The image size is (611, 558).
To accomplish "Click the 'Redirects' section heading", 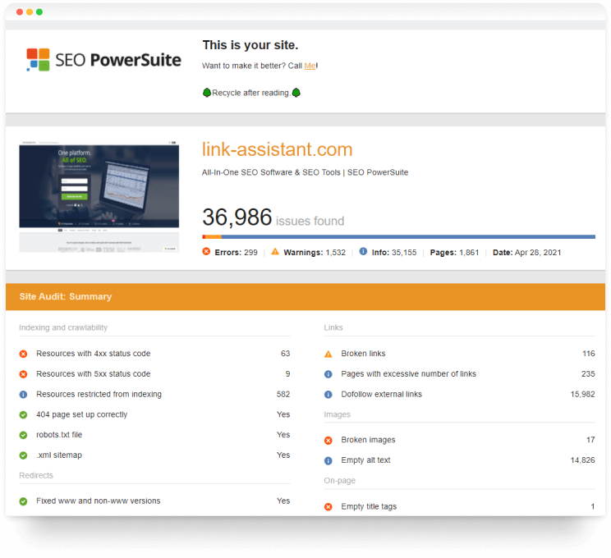I will [36, 475].
